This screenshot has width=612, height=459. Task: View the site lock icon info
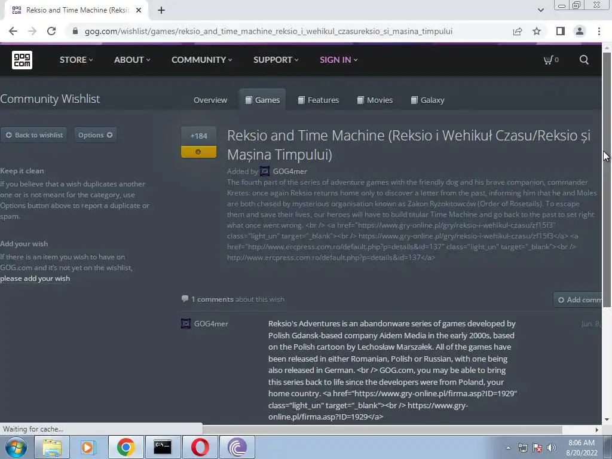click(x=75, y=31)
